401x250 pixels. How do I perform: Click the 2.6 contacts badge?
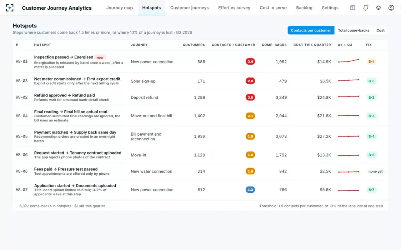point(250,97)
